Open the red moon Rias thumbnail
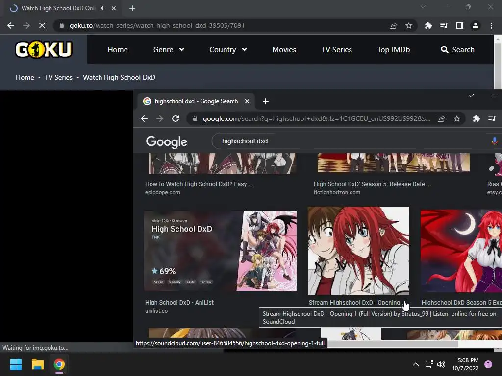The image size is (502, 376). pyautogui.click(x=461, y=251)
